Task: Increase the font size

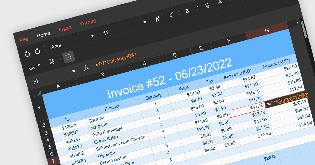Action: pyautogui.click(x=158, y=19)
